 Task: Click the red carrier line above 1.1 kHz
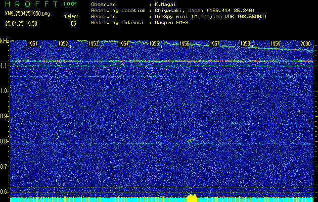pos(162,61)
